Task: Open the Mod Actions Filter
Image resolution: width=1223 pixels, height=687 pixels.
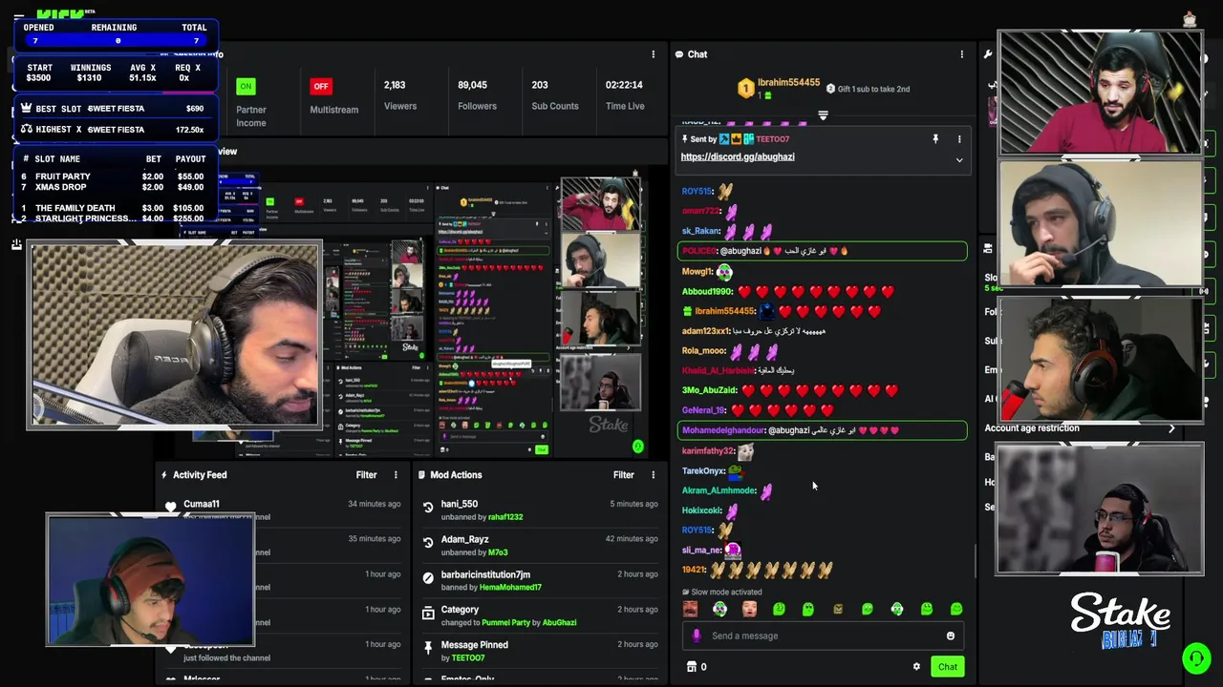Action: point(623,474)
